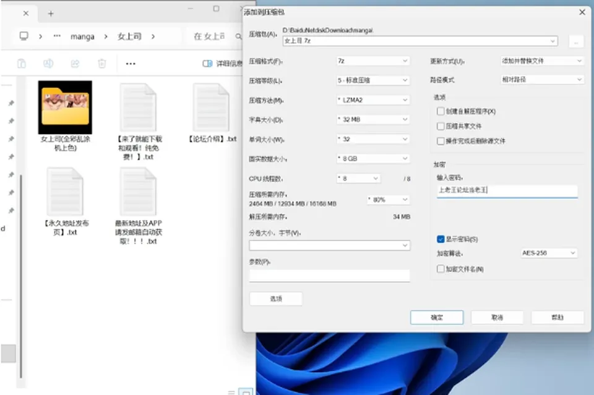This screenshot has height=395, width=594.
Task: Open the 字典大小 32 MB dropdown
Action: [372, 119]
